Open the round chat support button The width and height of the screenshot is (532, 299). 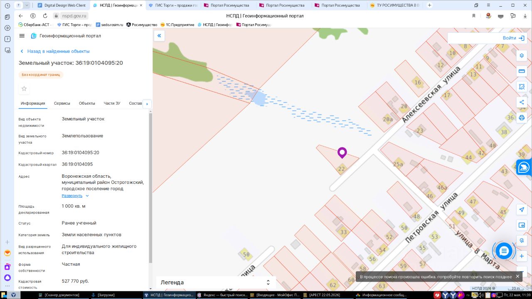pos(504,251)
